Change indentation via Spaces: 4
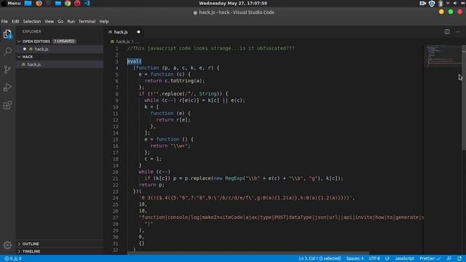 (x=355, y=258)
